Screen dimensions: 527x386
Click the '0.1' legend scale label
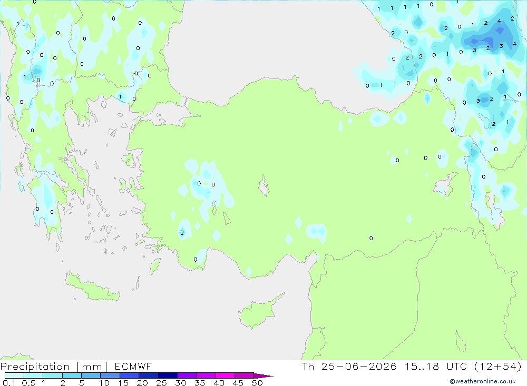9,383
